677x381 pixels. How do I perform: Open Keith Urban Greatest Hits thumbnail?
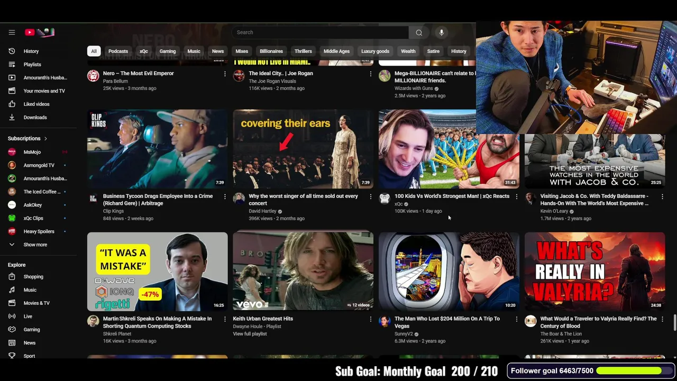click(303, 271)
